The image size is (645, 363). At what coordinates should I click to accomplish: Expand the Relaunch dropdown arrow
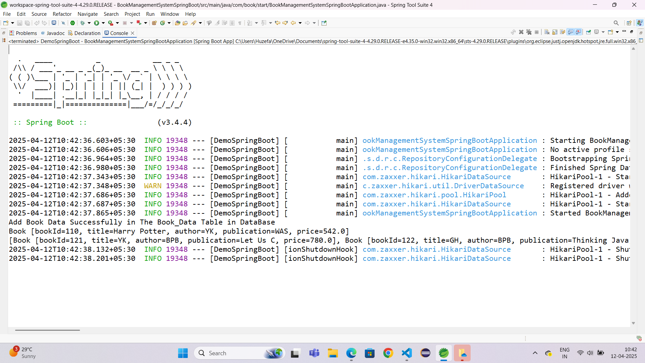pyautogui.click(x=145, y=23)
